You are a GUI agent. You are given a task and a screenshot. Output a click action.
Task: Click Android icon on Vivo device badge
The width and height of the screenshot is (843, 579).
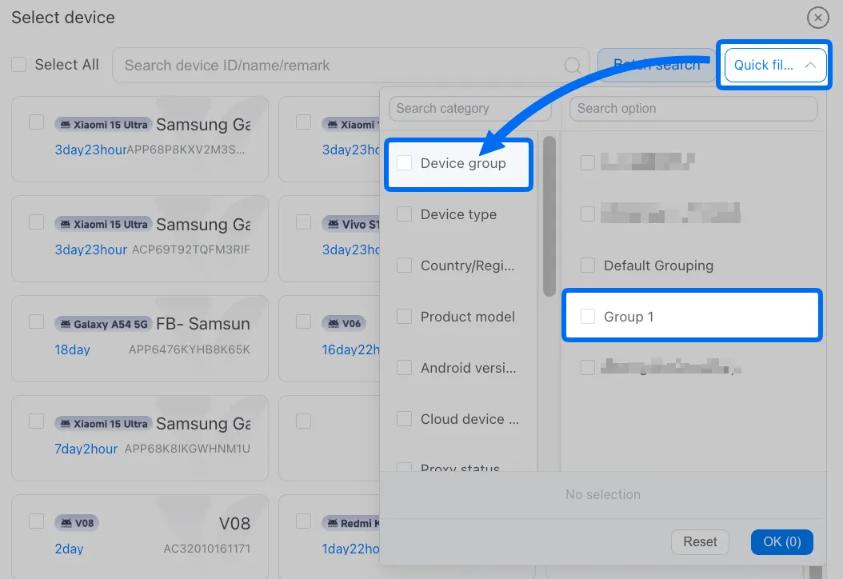point(334,224)
